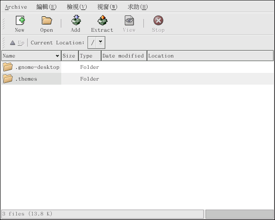Click the Extract archive icon
Image resolution: width=275 pixels, height=220 pixels.
[x=102, y=21]
